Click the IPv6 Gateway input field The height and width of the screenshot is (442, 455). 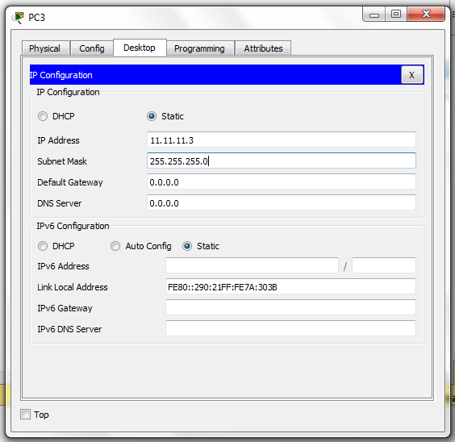tap(290, 307)
